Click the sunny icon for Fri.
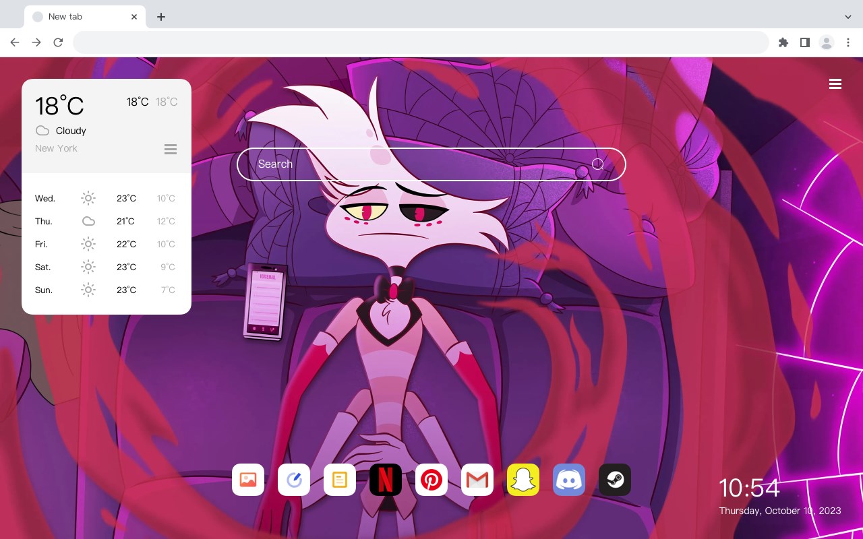863x539 pixels. coord(88,244)
